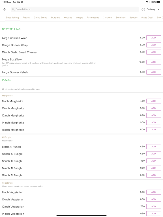Go to the Parmesans tab
Viewport: 163px width, 217px height.
coord(93,18)
